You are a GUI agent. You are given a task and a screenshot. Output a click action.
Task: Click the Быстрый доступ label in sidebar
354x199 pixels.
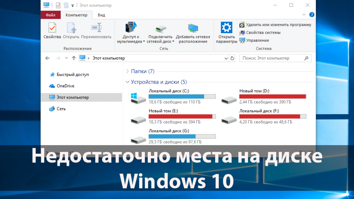pos(73,75)
